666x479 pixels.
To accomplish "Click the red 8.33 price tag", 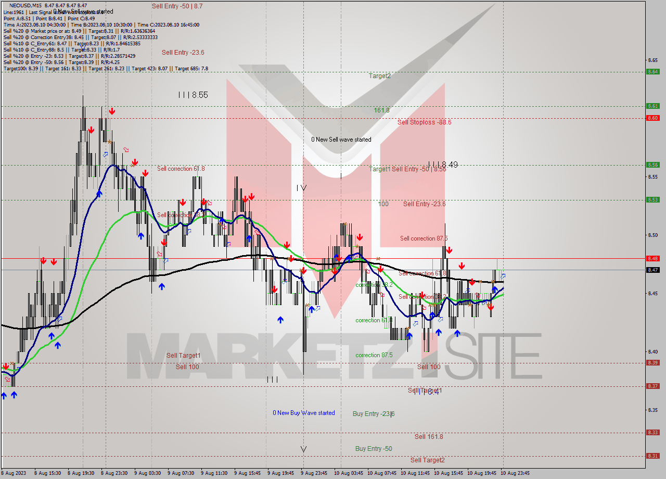I will tap(652, 433).
